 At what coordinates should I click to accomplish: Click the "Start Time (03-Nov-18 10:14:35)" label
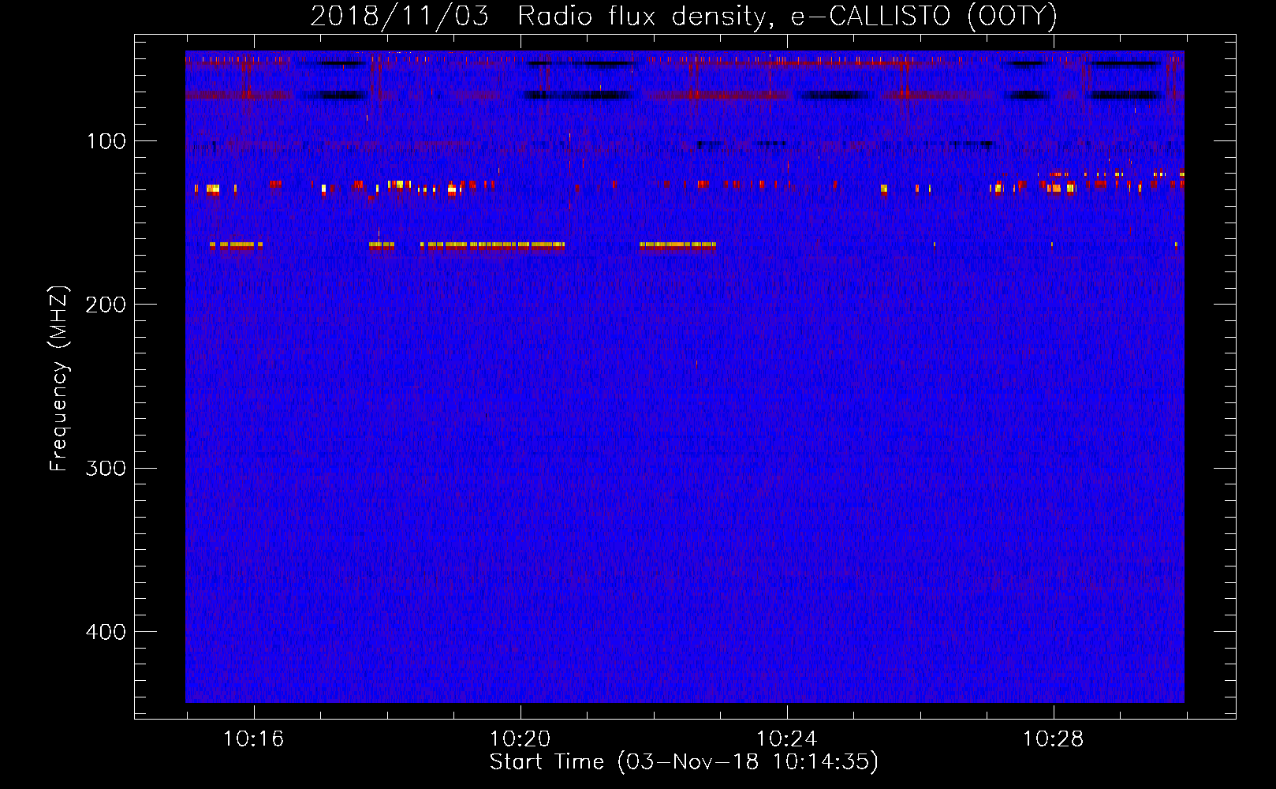click(684, 762)
